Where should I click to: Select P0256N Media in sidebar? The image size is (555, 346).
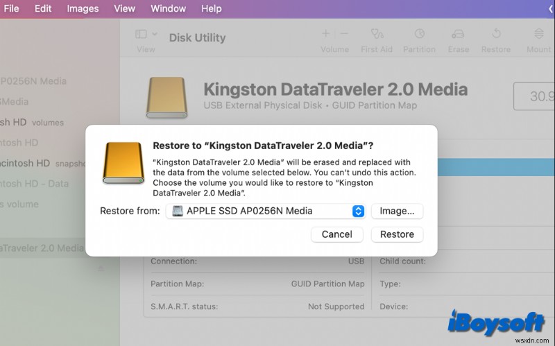33,81
